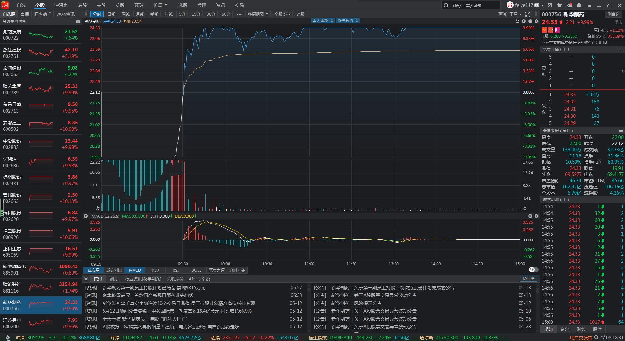Click the CNY currency badge
This screenshot has height=341, width=625.
point(551,30)
